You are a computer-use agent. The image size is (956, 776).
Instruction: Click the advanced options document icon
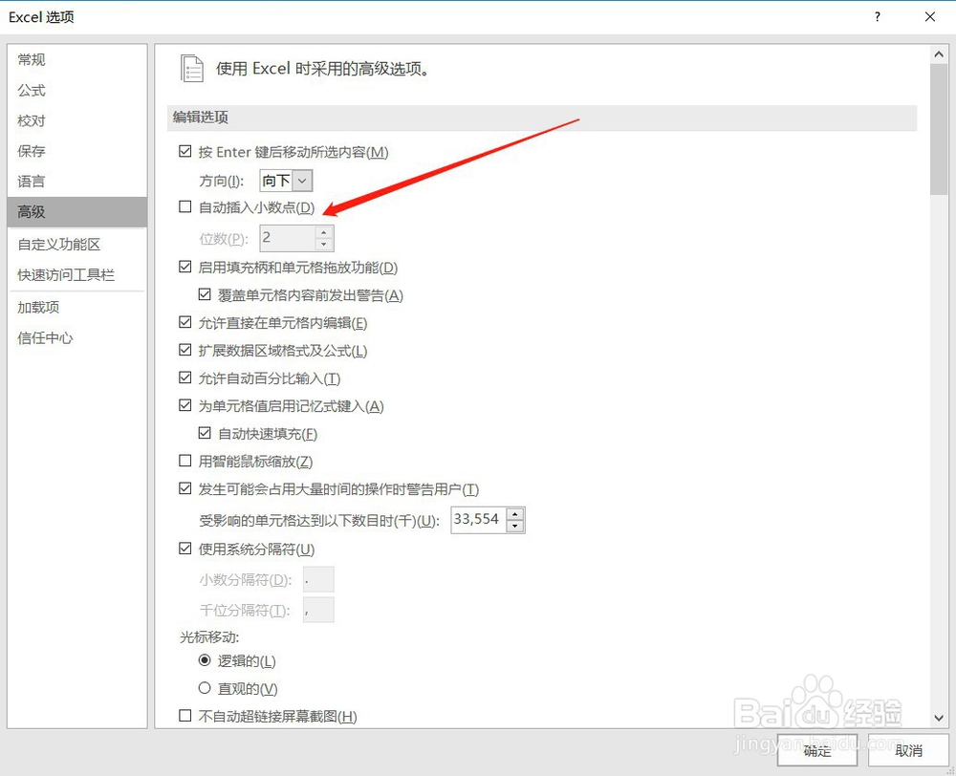(192, 68)
